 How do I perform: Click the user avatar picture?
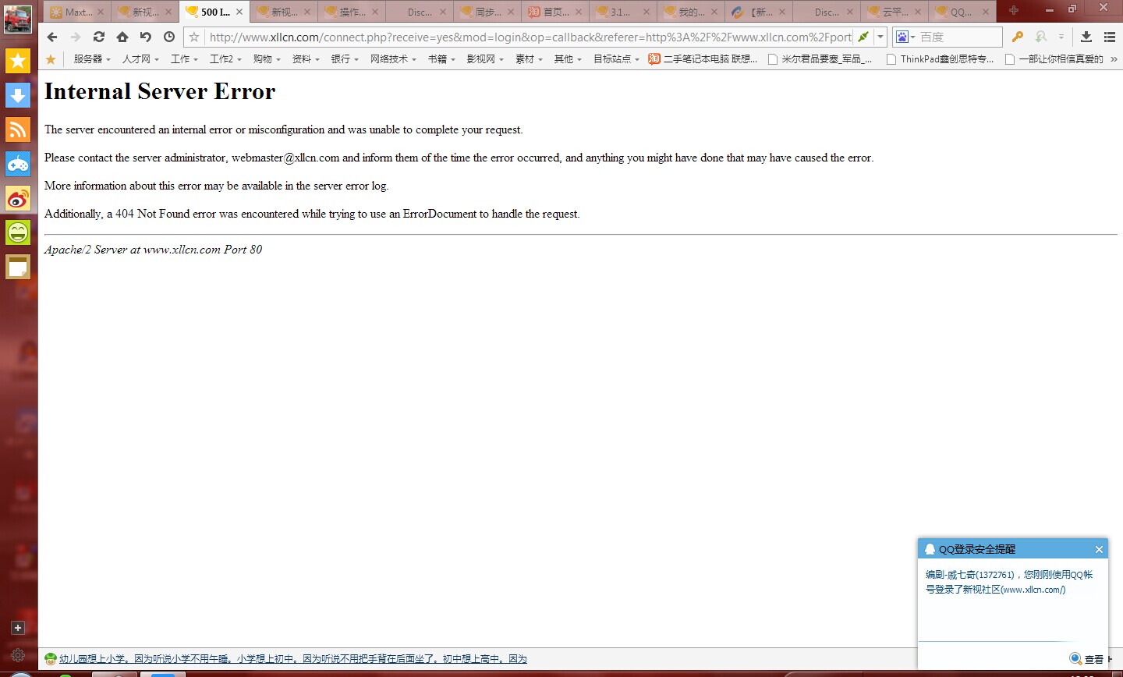coord(18,19)
